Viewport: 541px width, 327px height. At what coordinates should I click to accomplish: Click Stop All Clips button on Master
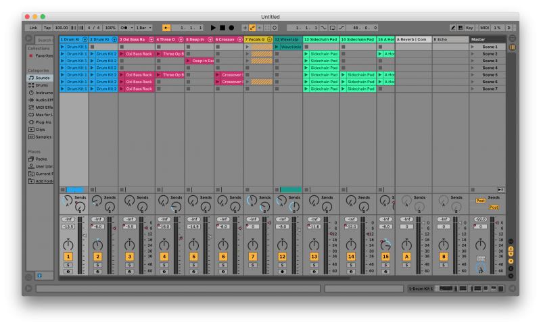pyautogui.click(x=473, y=190)
